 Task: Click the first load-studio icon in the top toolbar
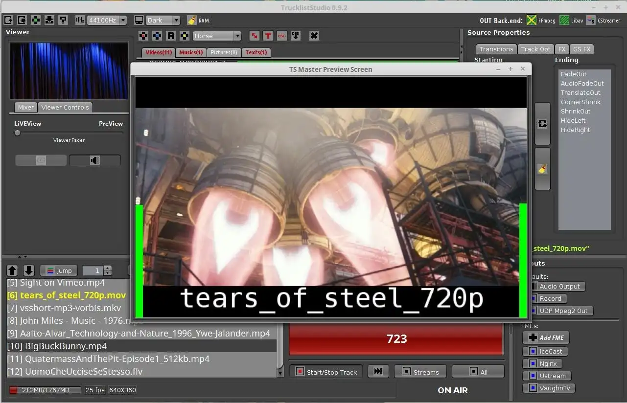coord(8,20)
